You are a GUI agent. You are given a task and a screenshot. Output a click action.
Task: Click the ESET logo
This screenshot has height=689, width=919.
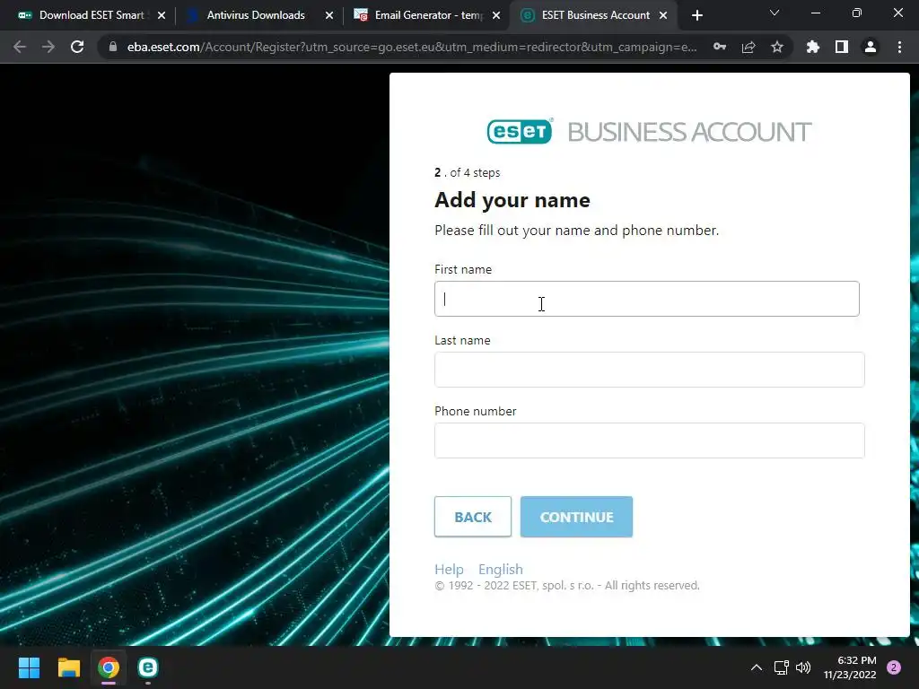pyautogui.click(x=520, y=131)
